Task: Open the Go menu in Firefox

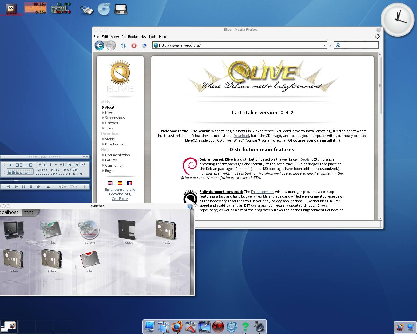Action: pos(123,37)
